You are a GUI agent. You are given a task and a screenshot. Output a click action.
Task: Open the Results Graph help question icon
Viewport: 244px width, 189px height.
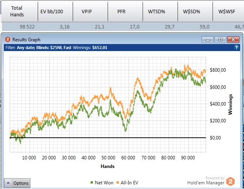pyautogui.click(x=236, y=48)
